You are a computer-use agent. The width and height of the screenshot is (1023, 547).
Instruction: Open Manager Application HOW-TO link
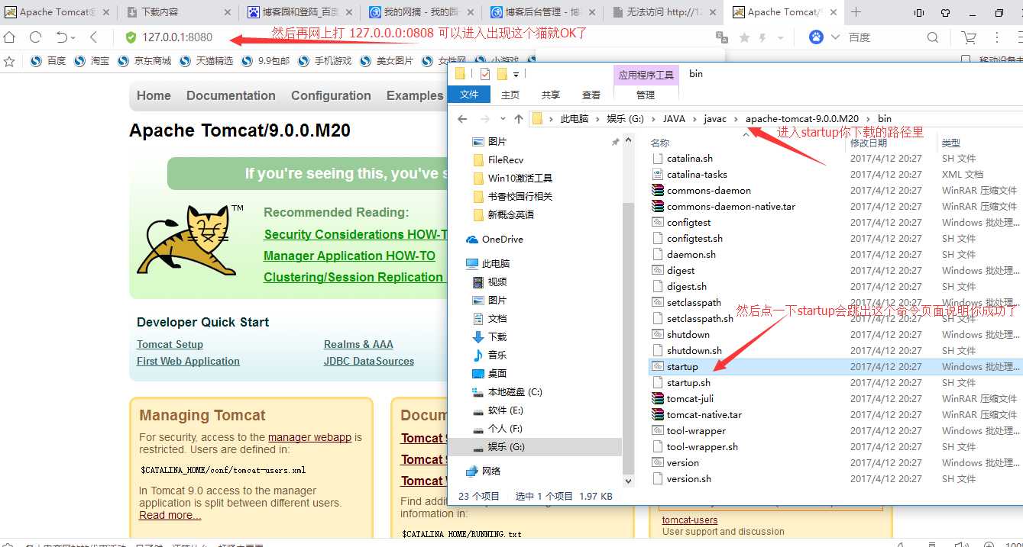[349, 256]
